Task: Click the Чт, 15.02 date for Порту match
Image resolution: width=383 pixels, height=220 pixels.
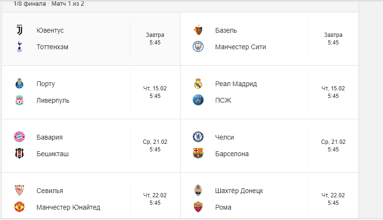Action: coord(155,88)
